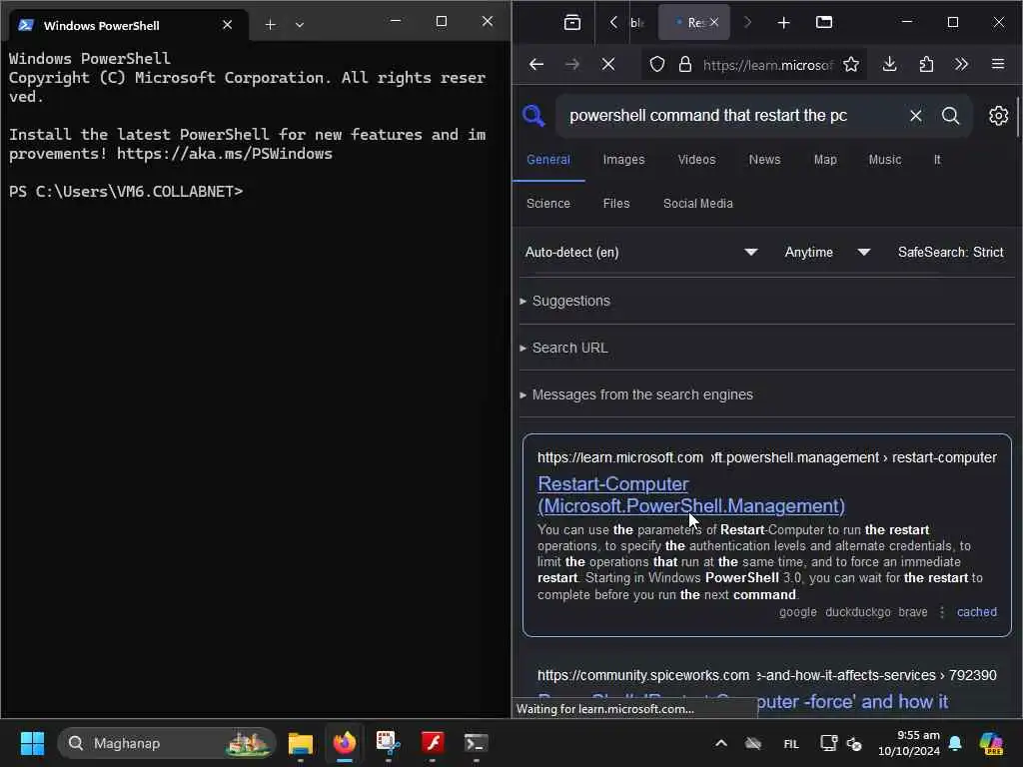Open notifications bell icon
This screenshot has height=767, width=1023.
pyautogui.click(x=955, y=743)
